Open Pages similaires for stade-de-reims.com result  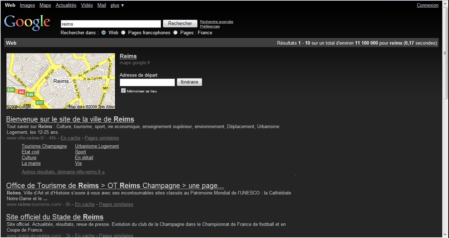pos(116,236)
